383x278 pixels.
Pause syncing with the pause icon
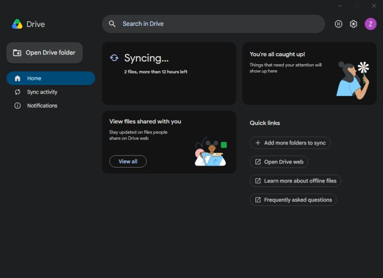click(338, 24)
